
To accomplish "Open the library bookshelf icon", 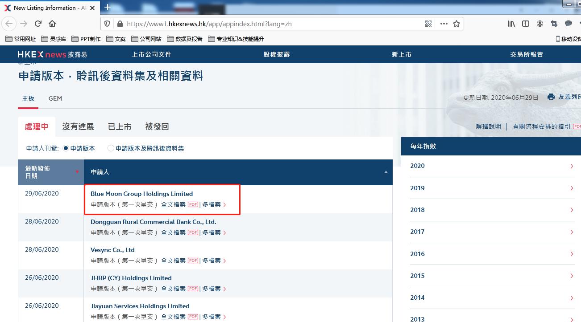I will click(511, 24).
